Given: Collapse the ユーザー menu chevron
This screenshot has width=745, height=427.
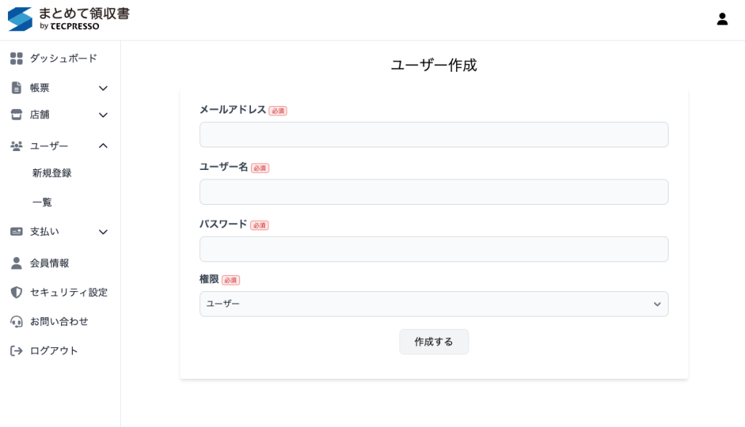Looking at the screenshot, I should pyautogui.click(x=103, y=146).
